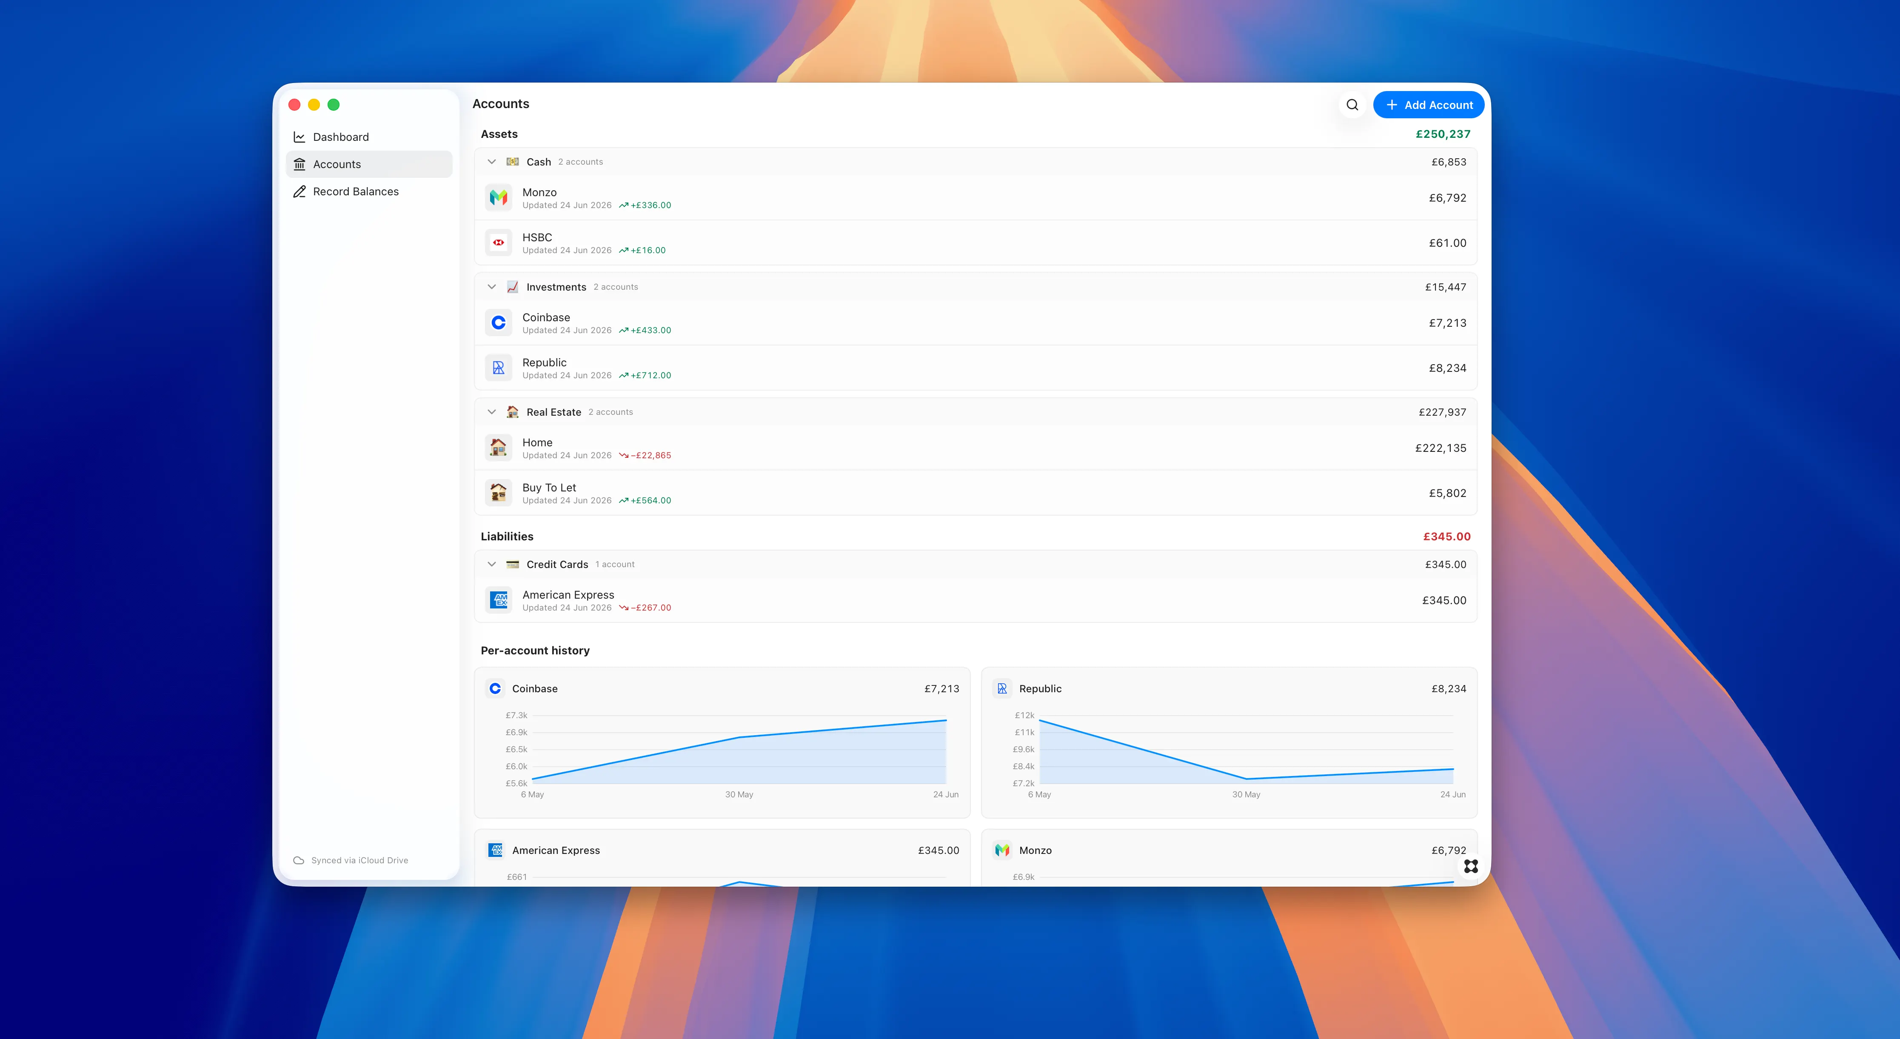
Task: Open the HSBC account row
Action: coord(975,243)
